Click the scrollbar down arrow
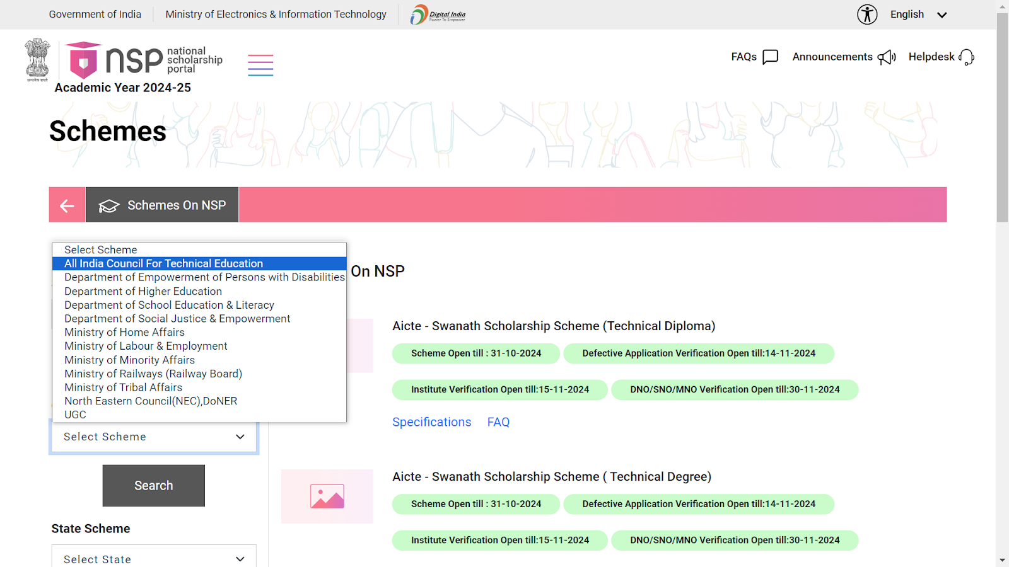The image size is (1009, 567). click(1003, 560)
